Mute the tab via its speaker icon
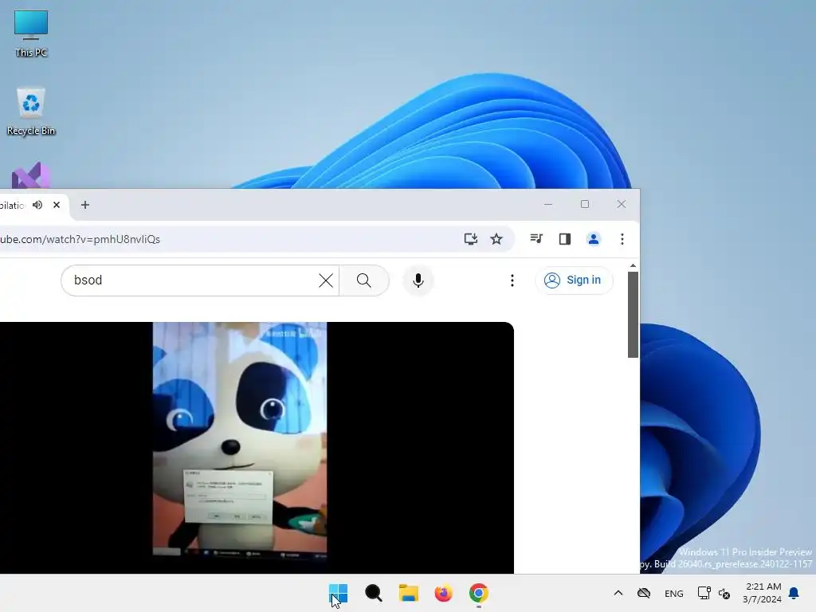 click(37, 205)
